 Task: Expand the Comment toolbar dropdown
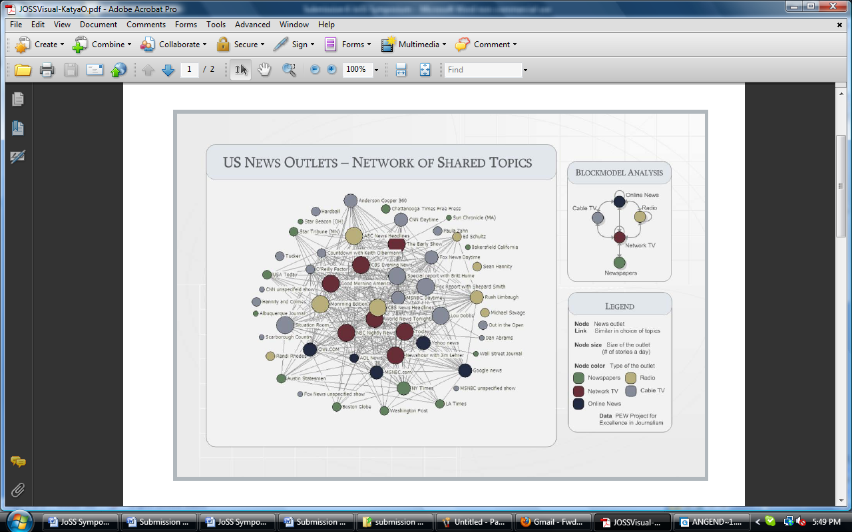[515, 45]
